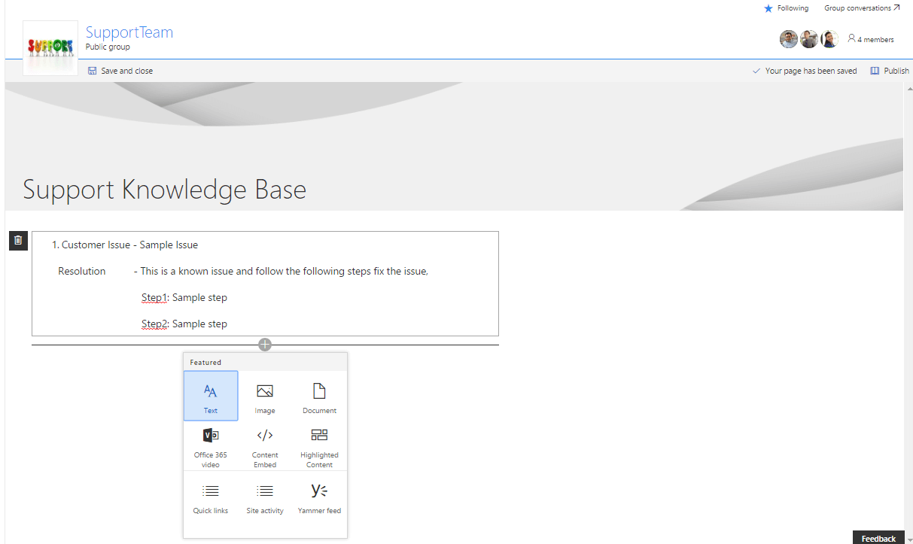Open the SupportTeam site title link

(x=129, y=32)
